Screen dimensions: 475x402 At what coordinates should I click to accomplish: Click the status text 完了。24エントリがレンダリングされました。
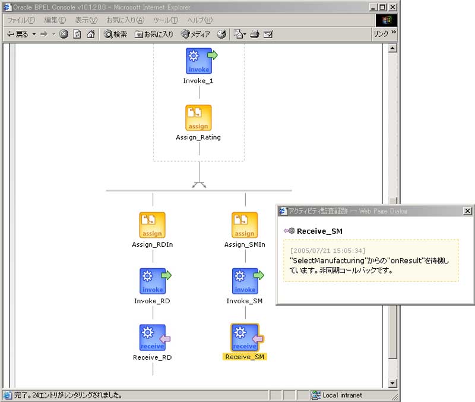coord(68,395)
